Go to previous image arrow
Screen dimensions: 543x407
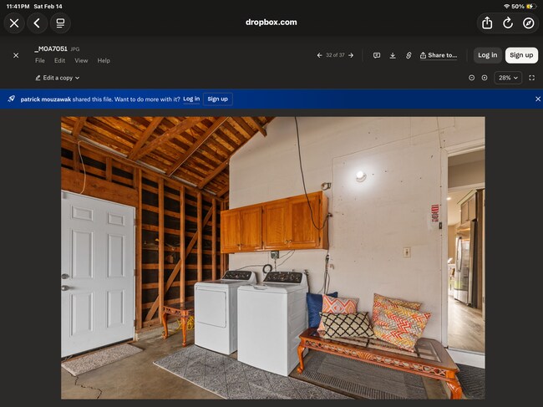319,55
